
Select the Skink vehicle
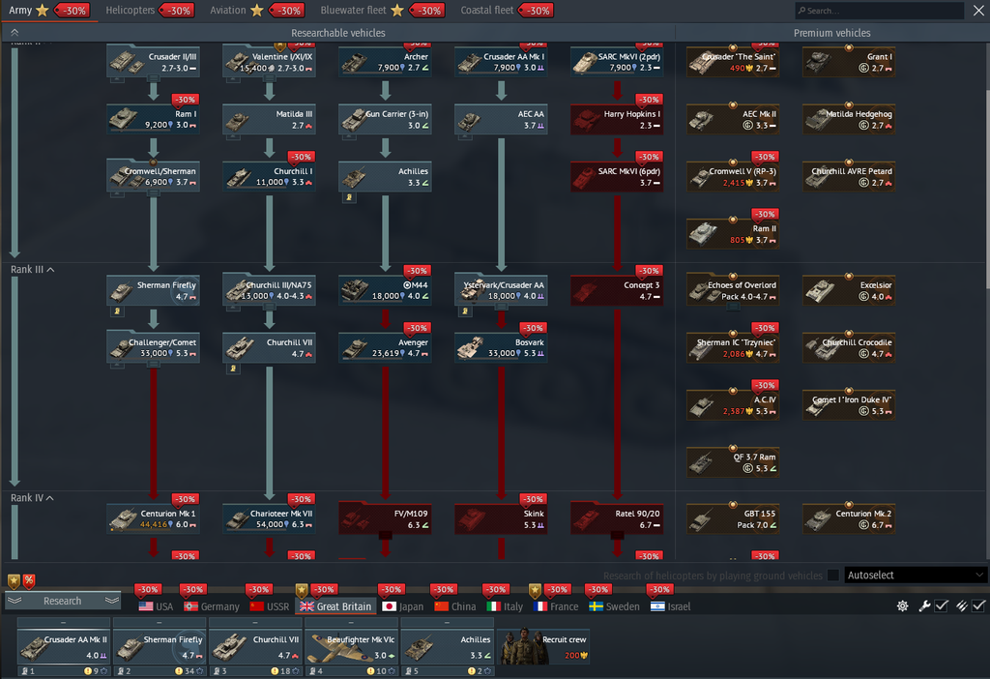coord(502,517)
